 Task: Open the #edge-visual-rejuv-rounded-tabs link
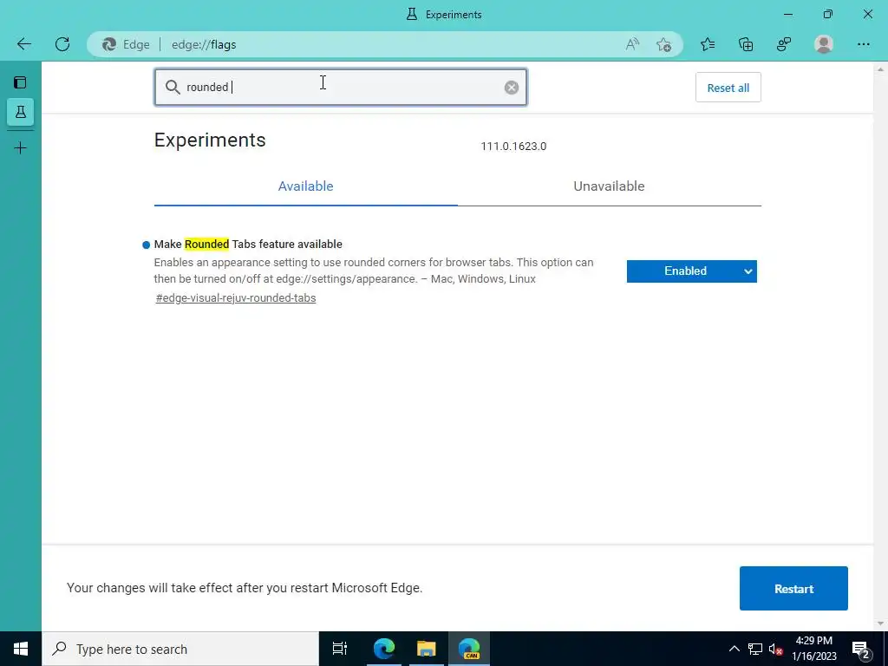point(236,298)
